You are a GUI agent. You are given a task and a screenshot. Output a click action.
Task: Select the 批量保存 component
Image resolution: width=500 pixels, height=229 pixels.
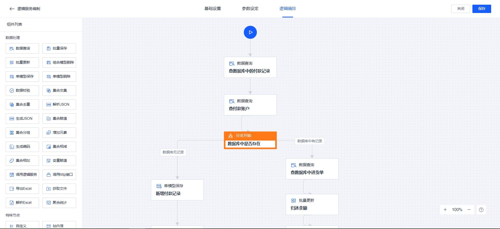point(59,49)
